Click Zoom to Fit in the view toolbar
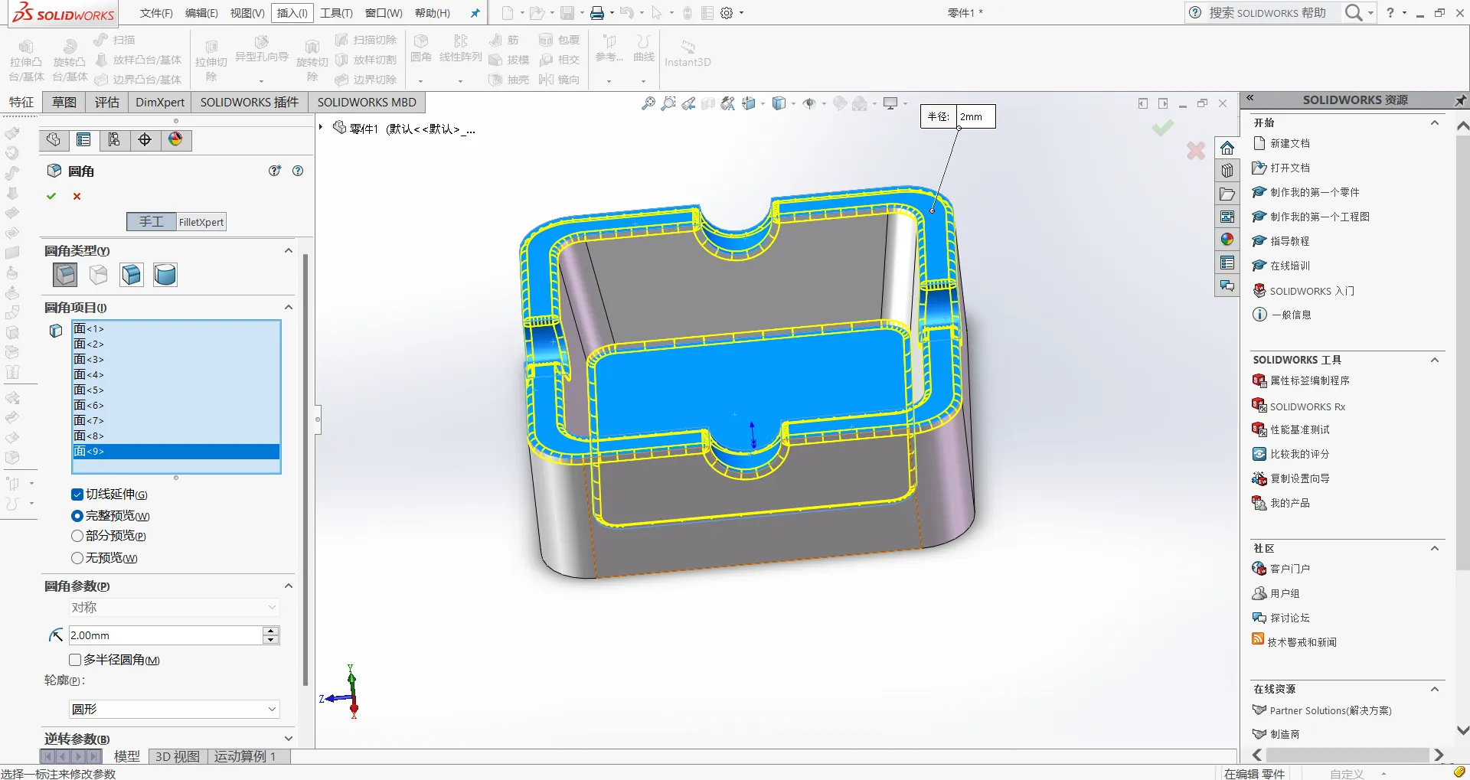Screen dimensions: 1470x780 (x=648, y=103)
